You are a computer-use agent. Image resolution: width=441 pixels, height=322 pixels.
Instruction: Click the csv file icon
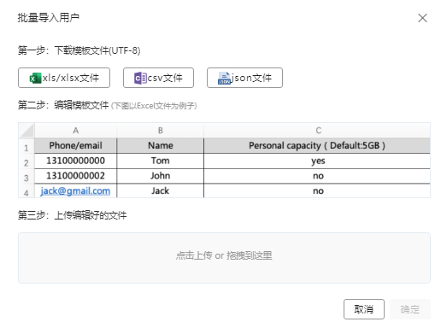pyautogui.click(x=140, y=78)
